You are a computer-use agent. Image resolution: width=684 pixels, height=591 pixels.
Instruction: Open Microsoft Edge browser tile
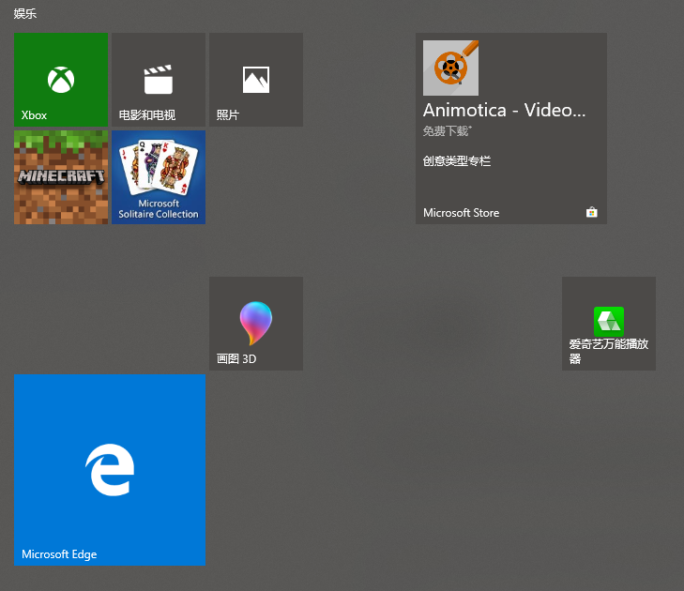coord(110,470)
